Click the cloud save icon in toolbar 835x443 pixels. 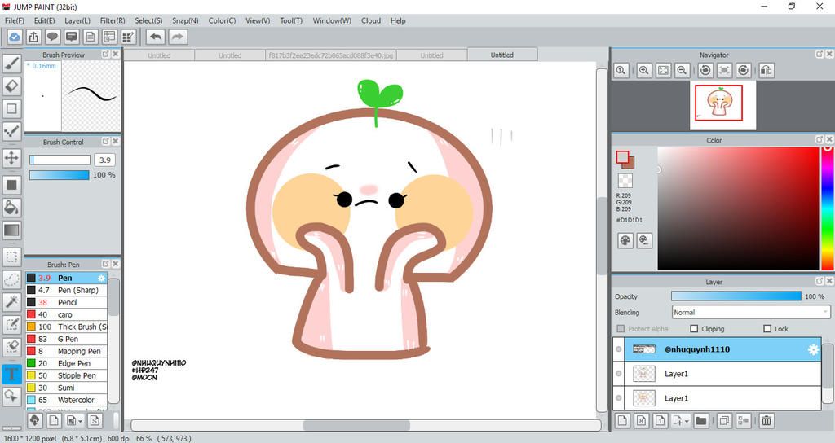pyautogui.click(x=15, y=37)
